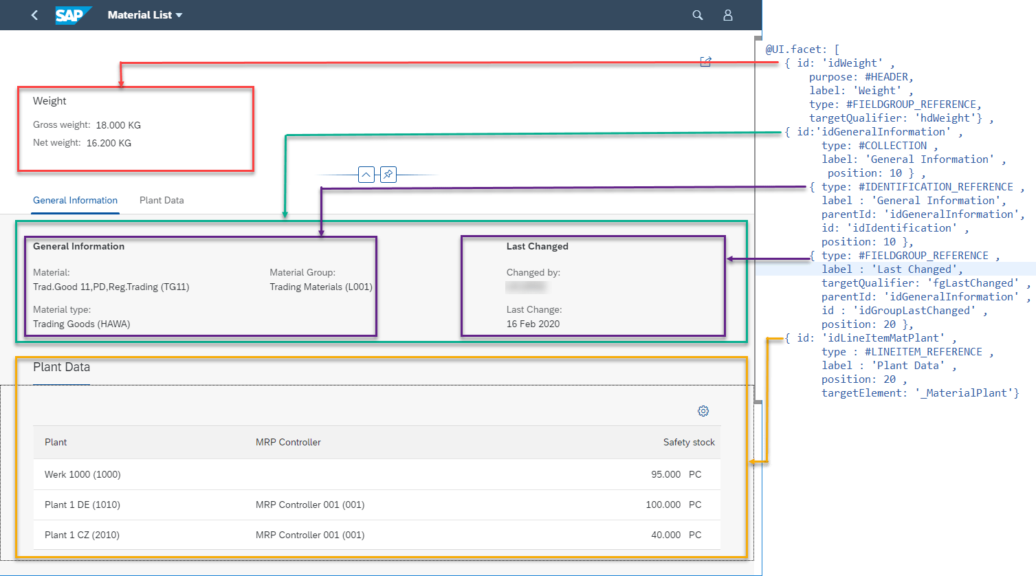Toggle header visibility with the collapse arrow
This screenshot has height=576, width=1036.
click(x=366, y=175)
